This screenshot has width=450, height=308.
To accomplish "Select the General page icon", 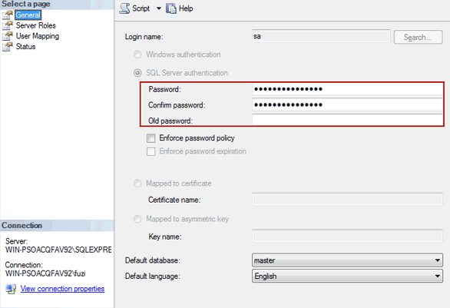I will tap(8, 15).
